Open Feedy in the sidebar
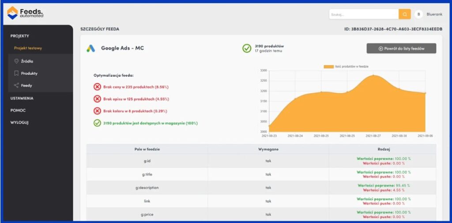The height and width of the screenshot is (223, 452). [x=26, y=85]
